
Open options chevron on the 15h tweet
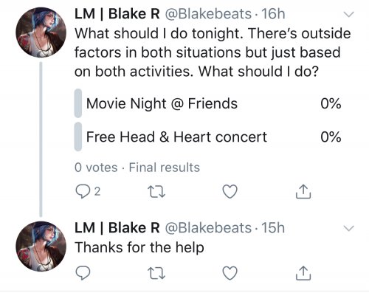click(348, 228)
